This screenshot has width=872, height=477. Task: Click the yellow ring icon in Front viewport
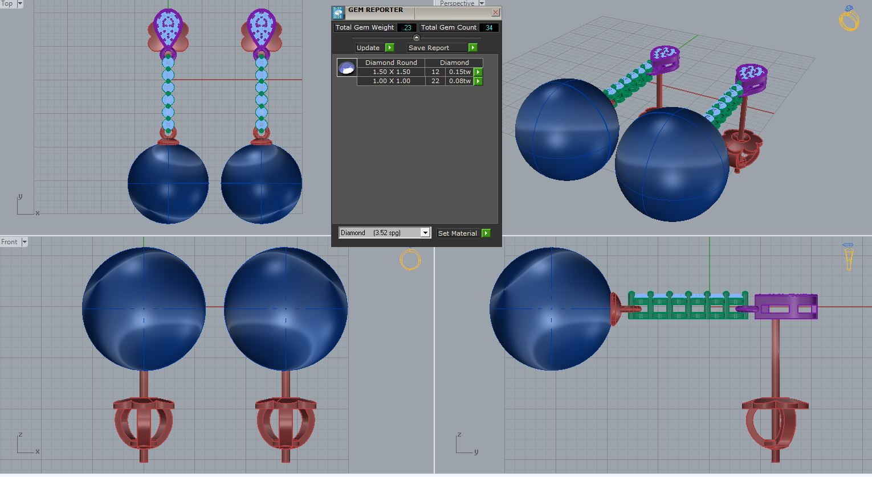pyautogui.click(x=410, y=259)
